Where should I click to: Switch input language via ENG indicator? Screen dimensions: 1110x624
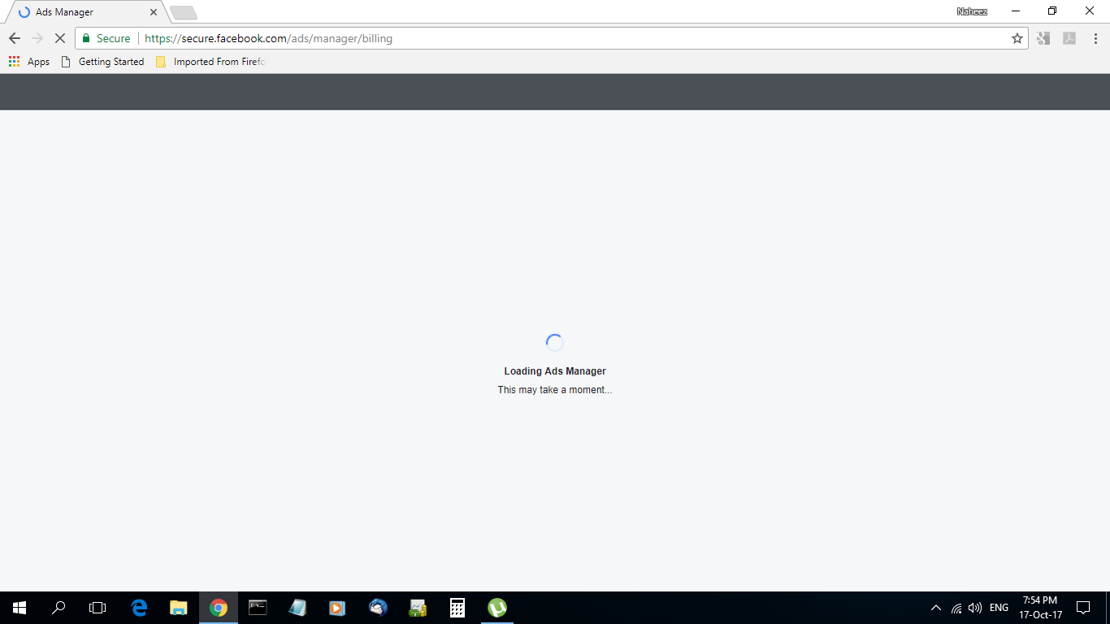click(999, 608)
